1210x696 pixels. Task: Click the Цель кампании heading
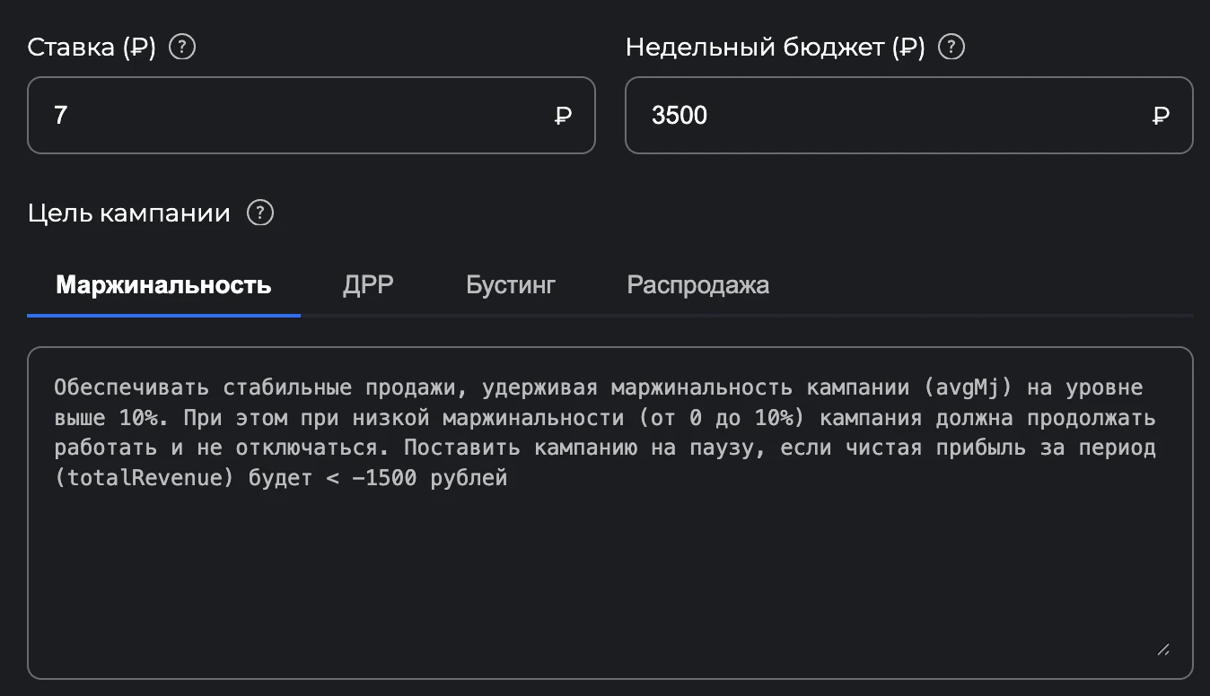128,213
